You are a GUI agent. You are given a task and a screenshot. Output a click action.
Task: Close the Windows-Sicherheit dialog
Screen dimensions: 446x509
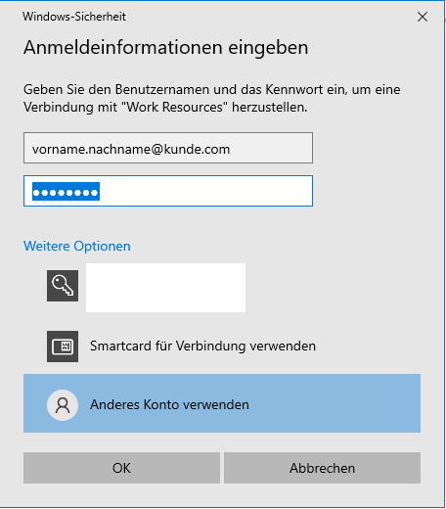click(x=423, y=17)
